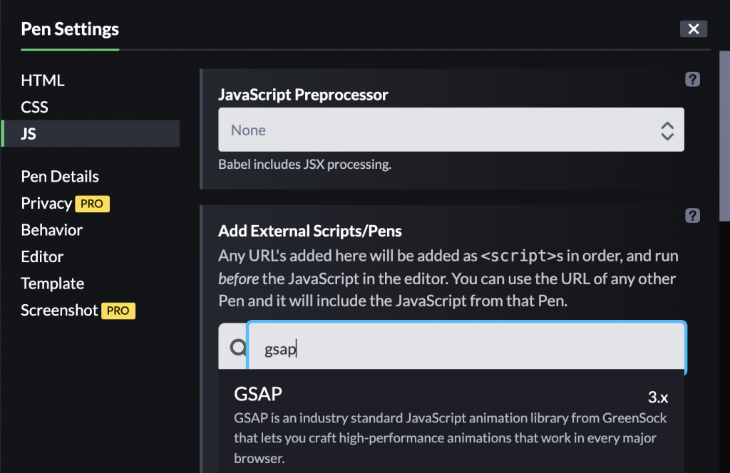Click the GSAP 3.x version label
The height and width of the screenshot is (473, 730).
[657, 397]
